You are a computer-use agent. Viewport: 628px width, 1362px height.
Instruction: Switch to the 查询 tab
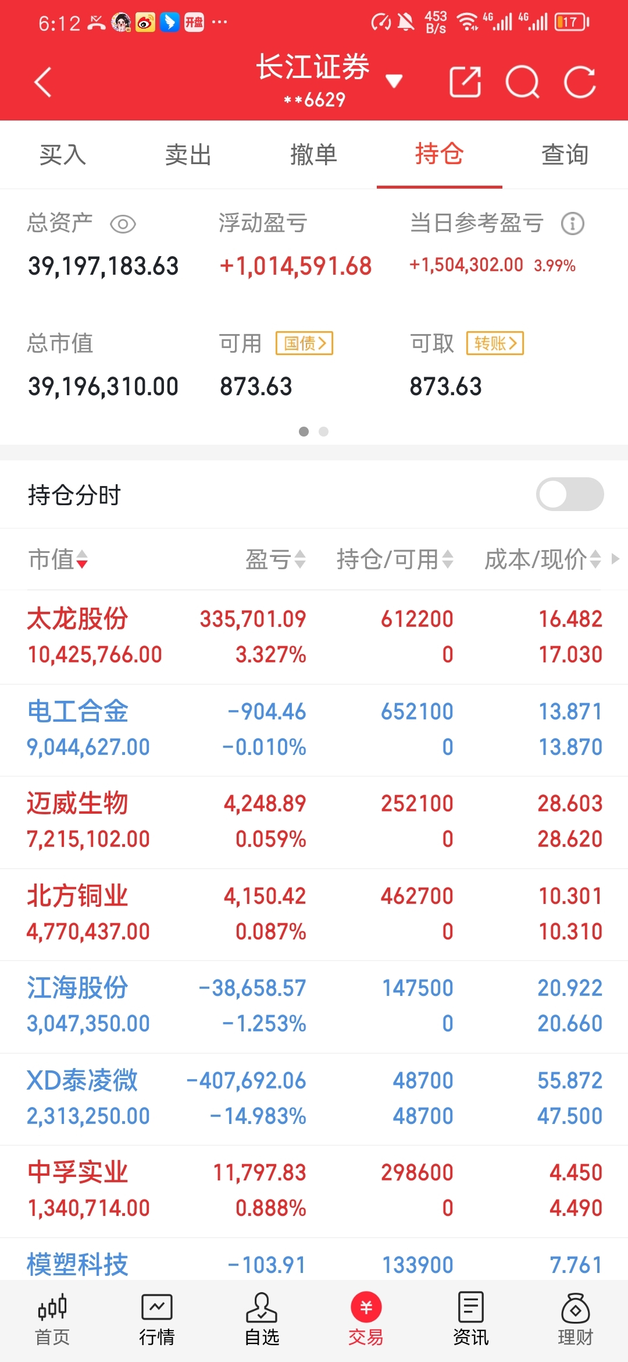coord(565,155)
